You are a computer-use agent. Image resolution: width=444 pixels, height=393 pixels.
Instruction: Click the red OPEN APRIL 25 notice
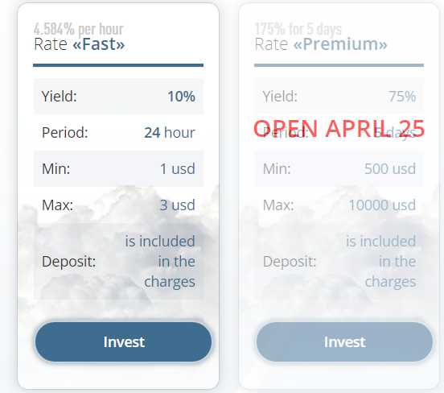(x=339, y=128)
